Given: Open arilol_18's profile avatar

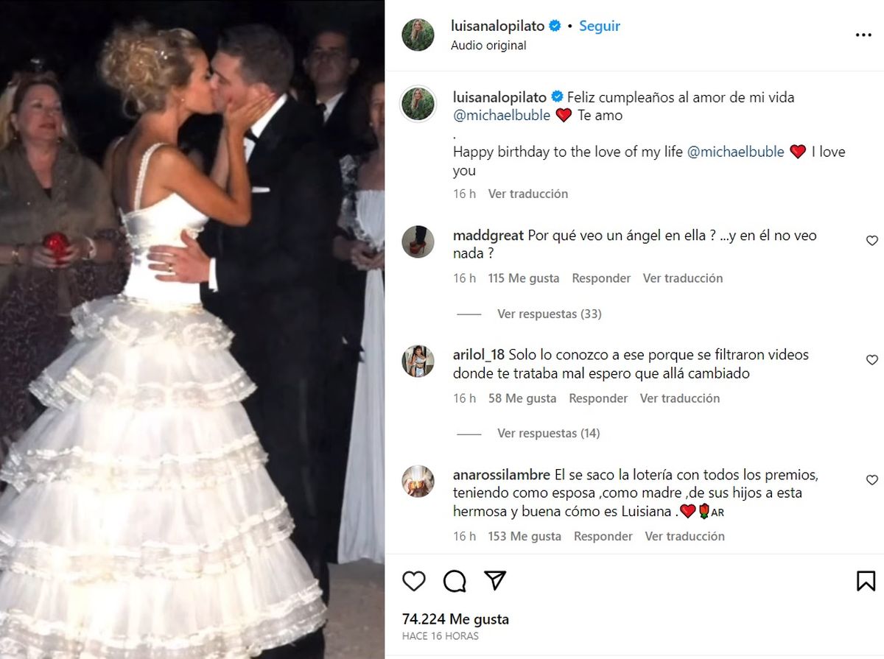Looking at the screenshot, I should 418,361.
